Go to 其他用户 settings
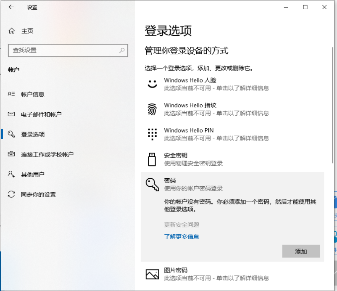This screenshot has width=337, height=291. tap(32, 175)
